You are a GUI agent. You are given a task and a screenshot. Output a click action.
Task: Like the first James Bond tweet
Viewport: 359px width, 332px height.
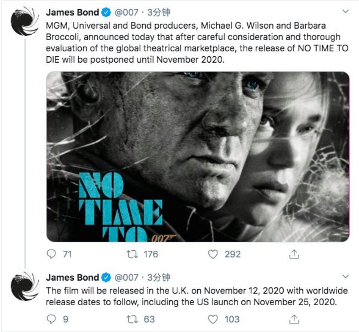(x=213, y=254)
